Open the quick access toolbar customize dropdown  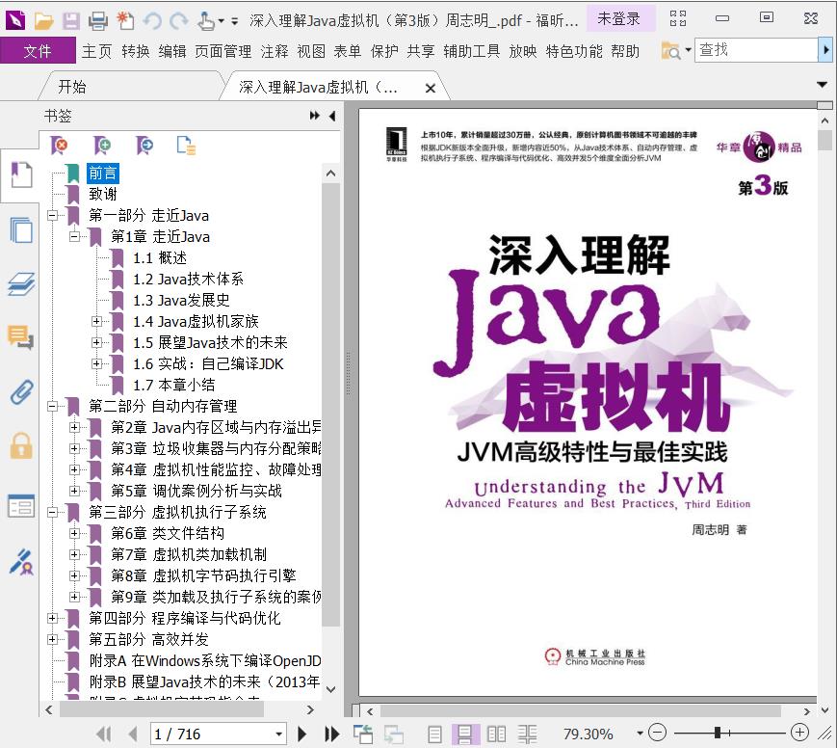234,21
